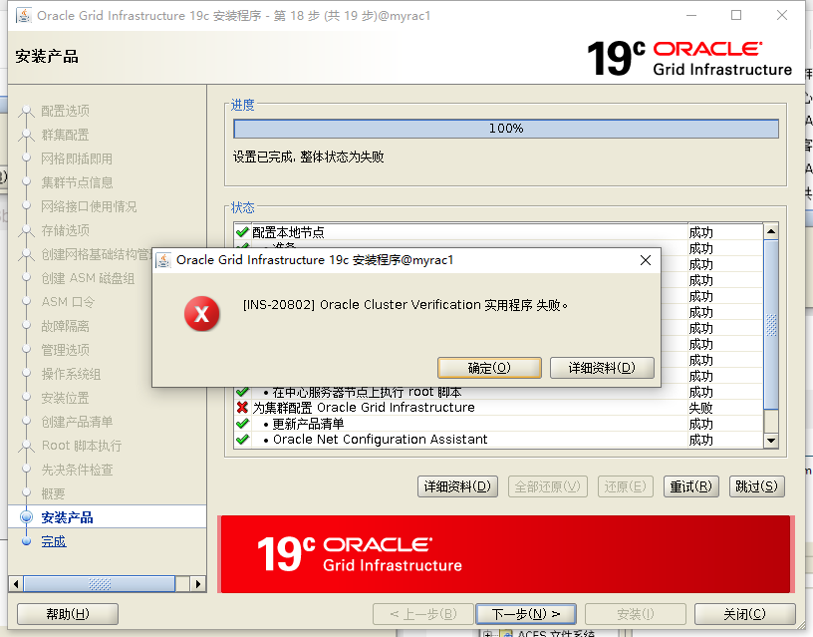Select green check for Oracle Net Configuration Assistant
813x637 pixels.
click(x=242, y=440)
